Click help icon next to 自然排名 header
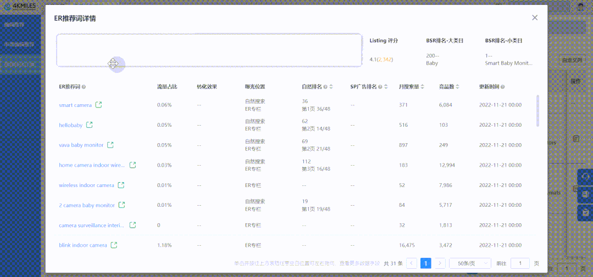The width and height of the screenshot is (593, 277). [325, 87]
